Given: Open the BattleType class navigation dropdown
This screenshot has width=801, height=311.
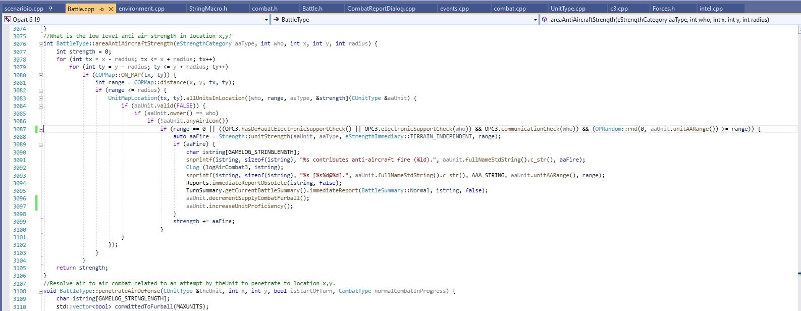Looking at the screenshot, I should point(536,20).
